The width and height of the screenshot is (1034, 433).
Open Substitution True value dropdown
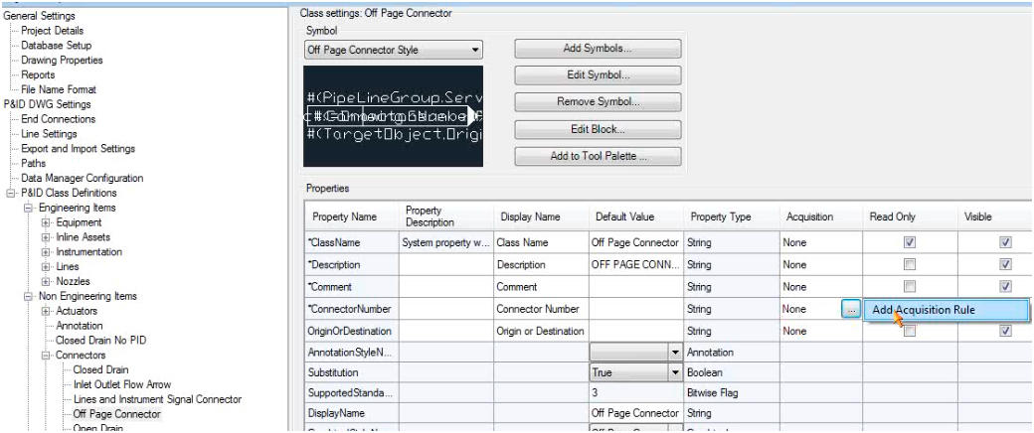675,373
